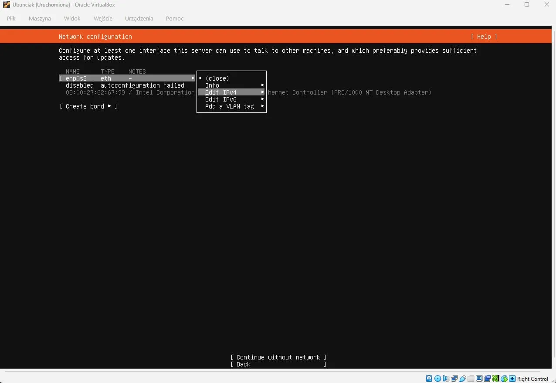The width and height of the screenshot is (556, 383).
Task: Expand the arrow next to Add a VLAN tag
Action: pos(263,106)
